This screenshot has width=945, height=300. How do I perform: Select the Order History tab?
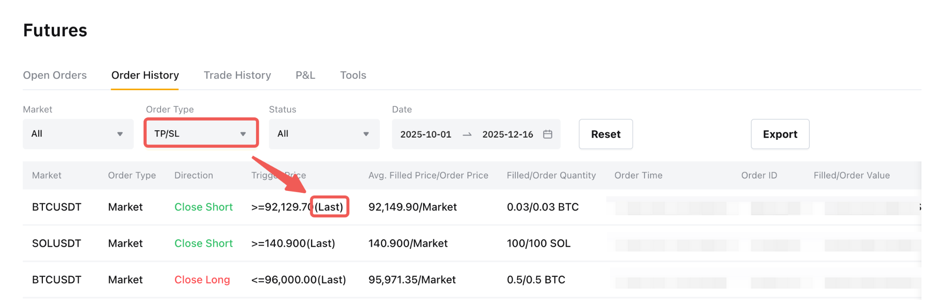click(x=145, y=75)
